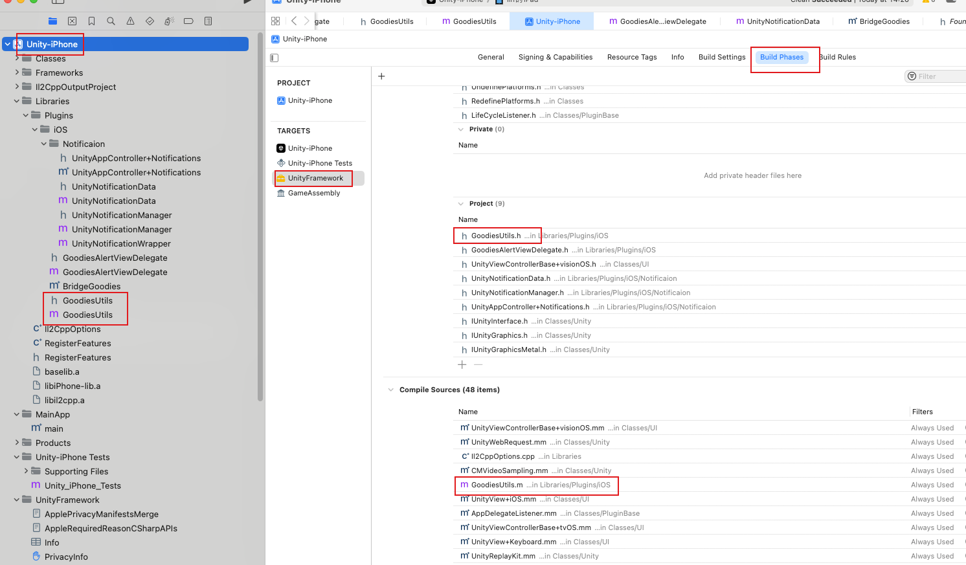This screenshot has height=565, width=966.
Task: Open the Bookmark navigator icon
Action: [x=92, y=21]
